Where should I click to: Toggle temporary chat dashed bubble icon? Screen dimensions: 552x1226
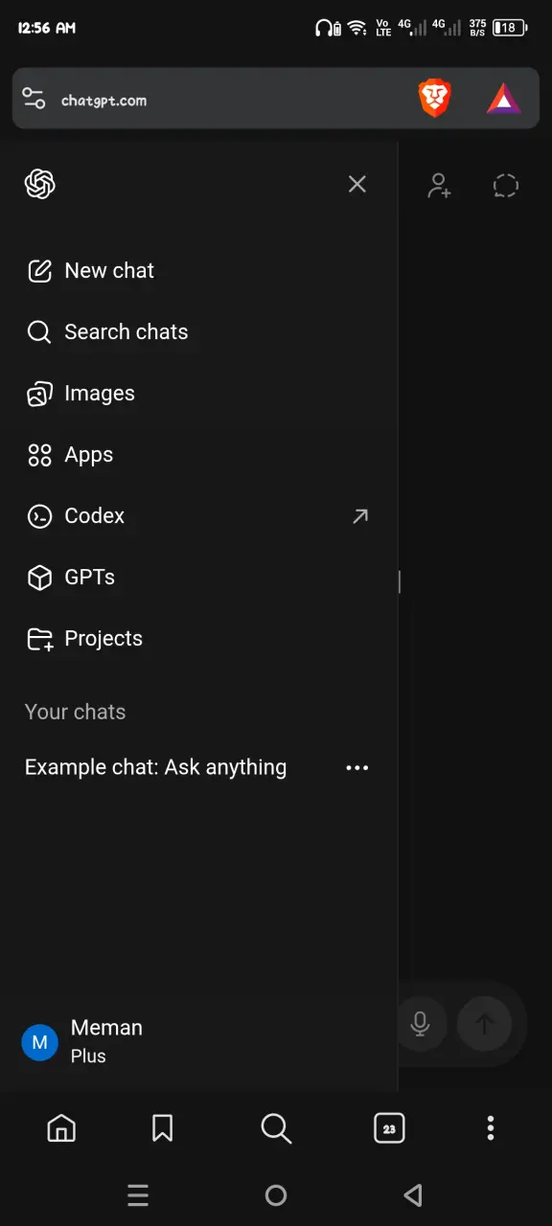pyautogui.click(x=506, y=185)
